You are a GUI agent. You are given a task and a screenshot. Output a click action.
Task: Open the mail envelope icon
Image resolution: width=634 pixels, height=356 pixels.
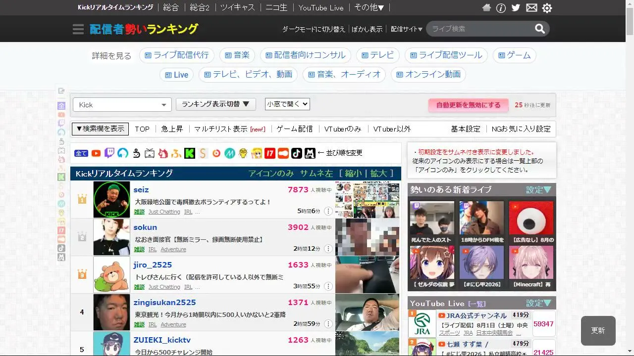pyautogui.click(x=531, y=8)
